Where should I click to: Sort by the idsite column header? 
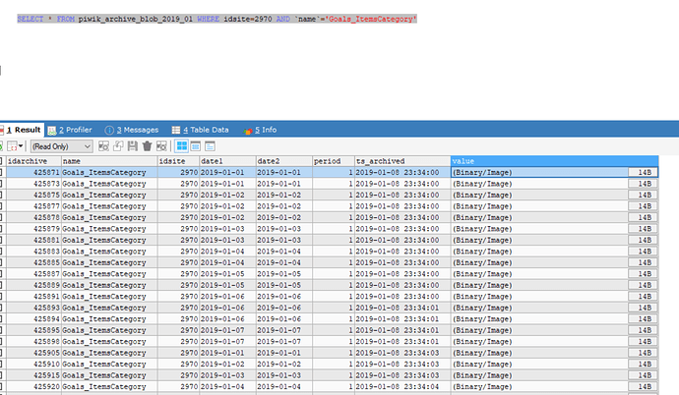(x=178, y=161)
